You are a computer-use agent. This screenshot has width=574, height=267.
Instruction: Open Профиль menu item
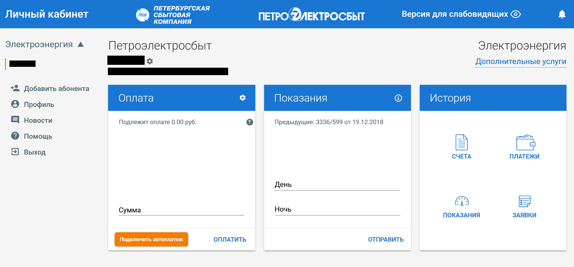click(x=39, y=104)
